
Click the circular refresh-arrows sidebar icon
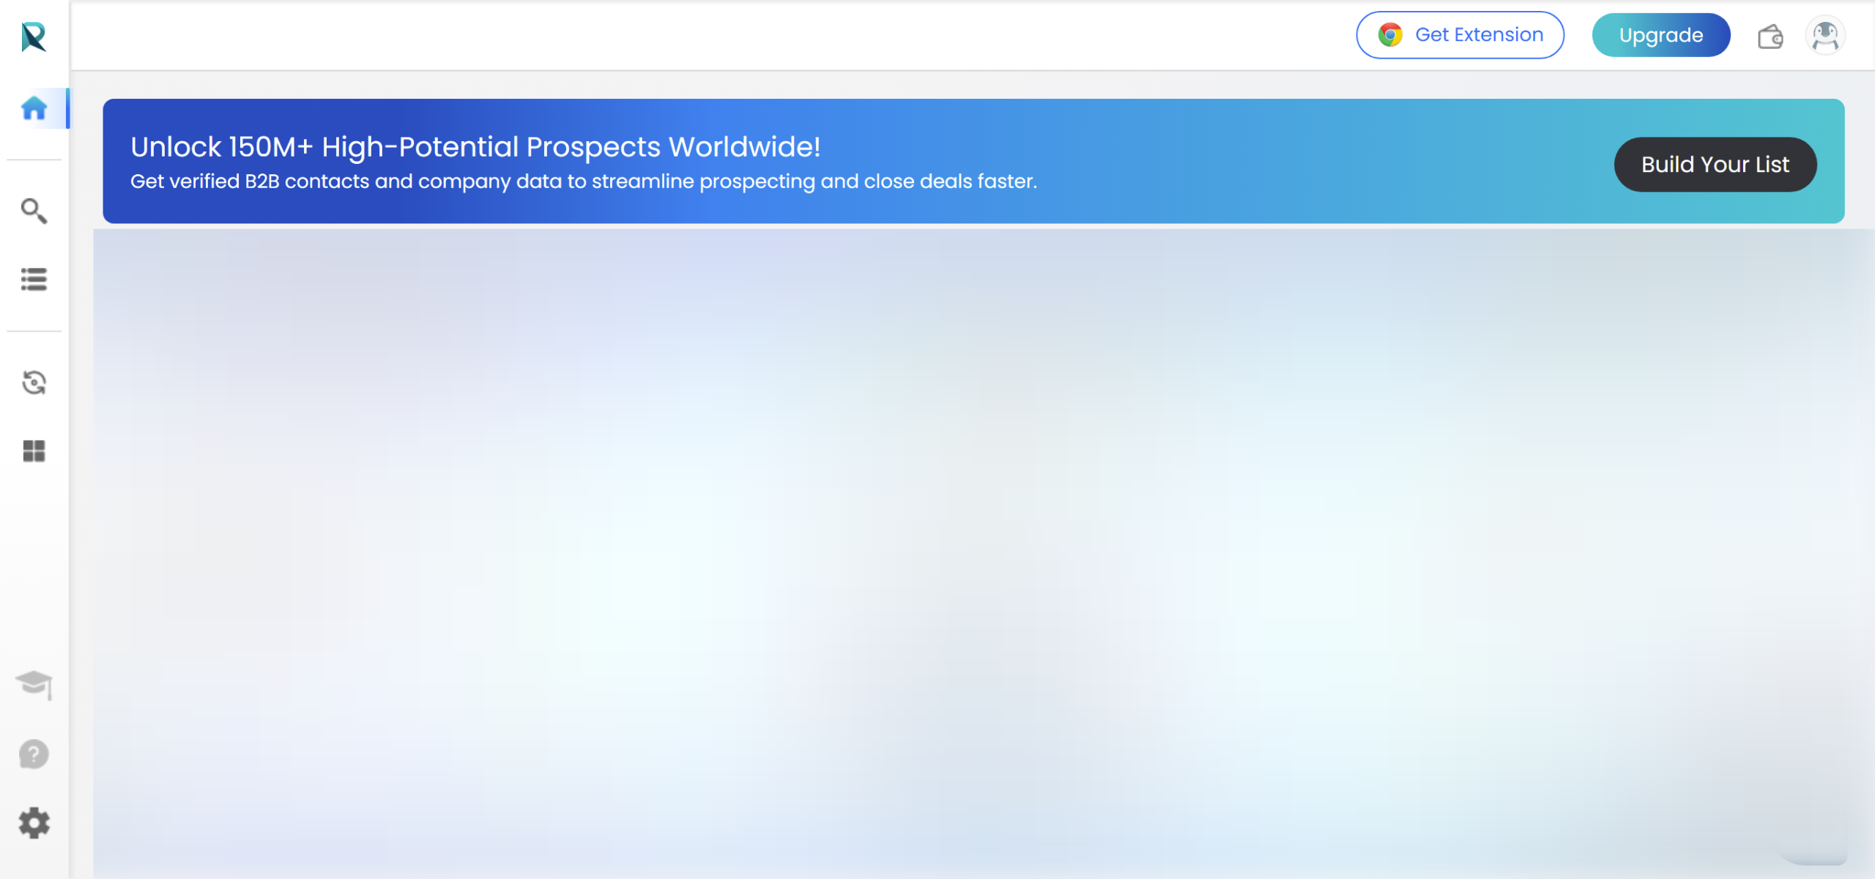[34, 383]
